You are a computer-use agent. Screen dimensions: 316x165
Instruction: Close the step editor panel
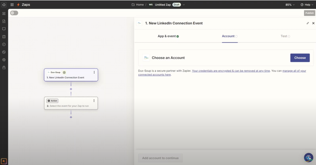(x=313, y=23)
